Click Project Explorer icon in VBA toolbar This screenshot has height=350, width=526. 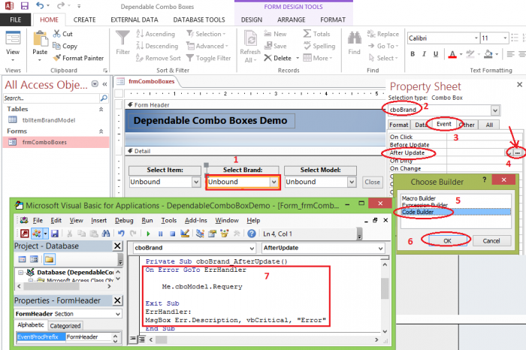pos(201,234)
